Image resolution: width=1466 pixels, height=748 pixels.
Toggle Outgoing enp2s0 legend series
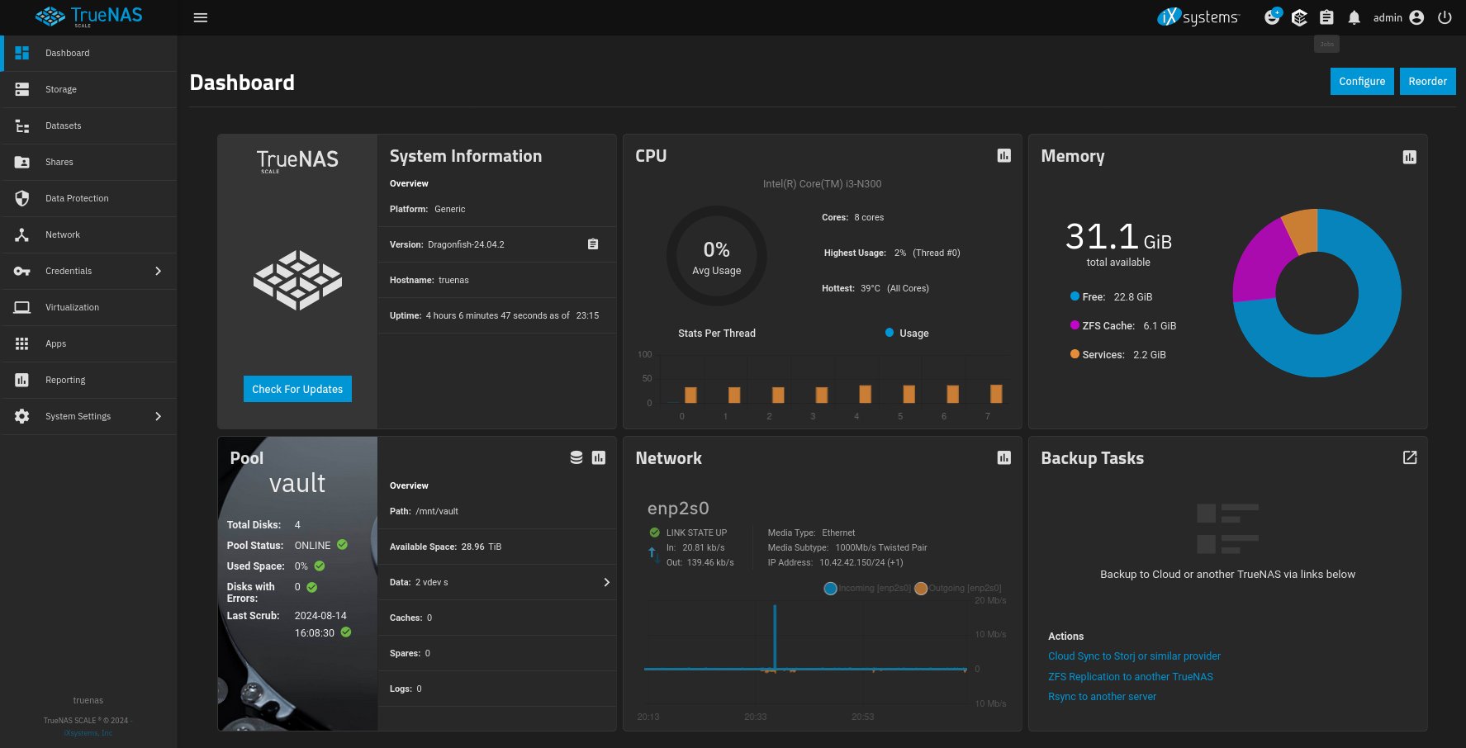[958, 588]
